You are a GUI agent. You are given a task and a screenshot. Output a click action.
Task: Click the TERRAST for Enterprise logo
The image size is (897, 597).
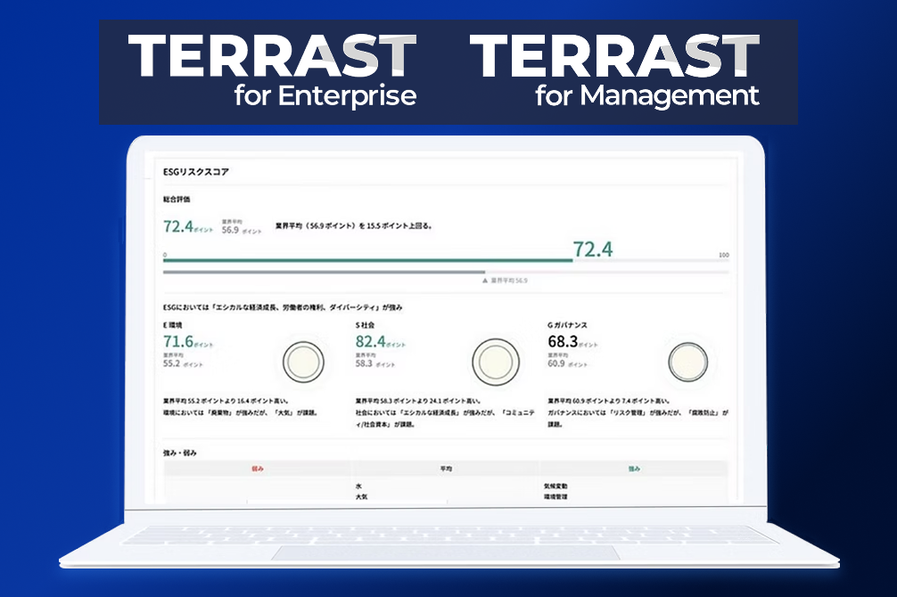click(272, 71)
